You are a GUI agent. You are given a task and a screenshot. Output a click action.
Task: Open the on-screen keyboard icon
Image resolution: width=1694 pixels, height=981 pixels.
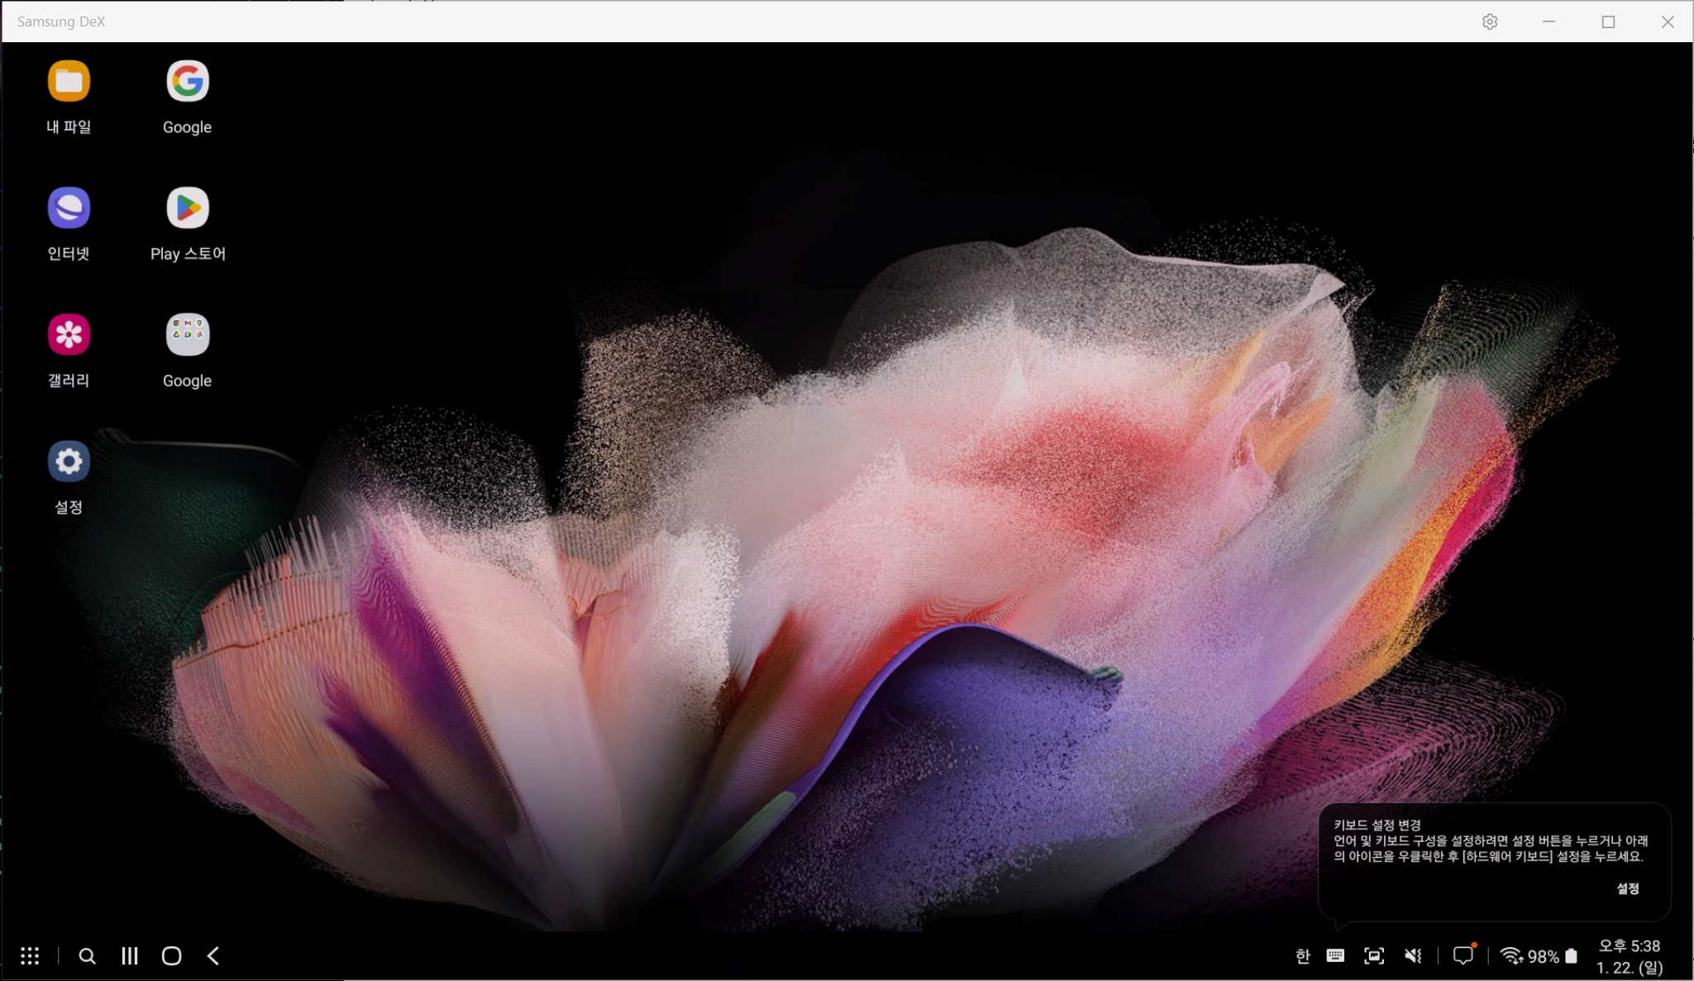[1335, 956]
